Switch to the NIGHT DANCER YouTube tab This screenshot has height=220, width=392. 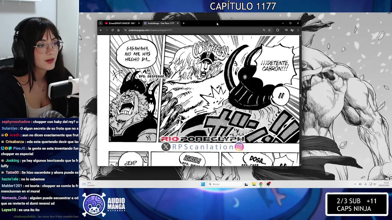coord(122,23)
